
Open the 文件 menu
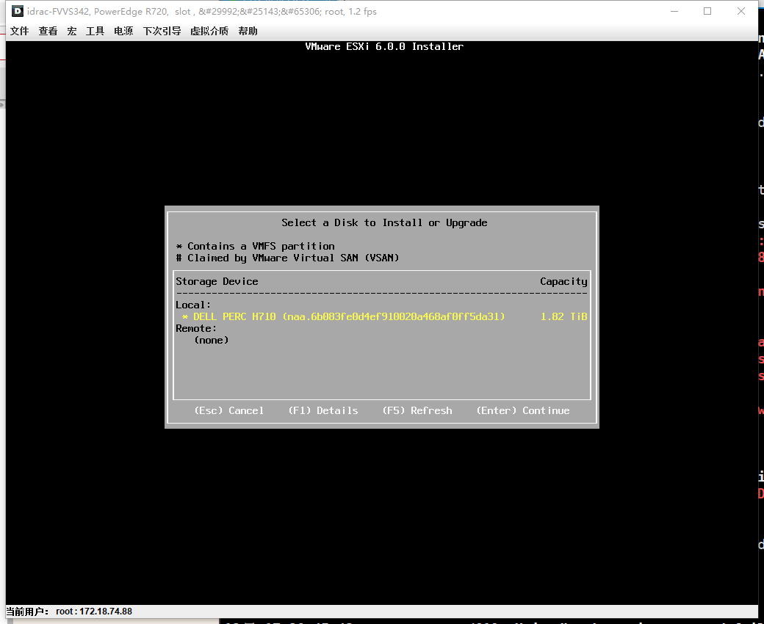pyautogui.click(x=20, y=31)
